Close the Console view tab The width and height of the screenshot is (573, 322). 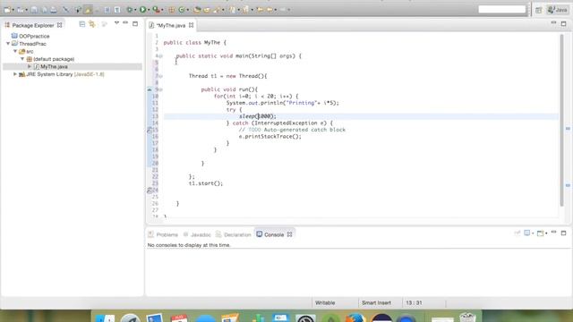289,234
